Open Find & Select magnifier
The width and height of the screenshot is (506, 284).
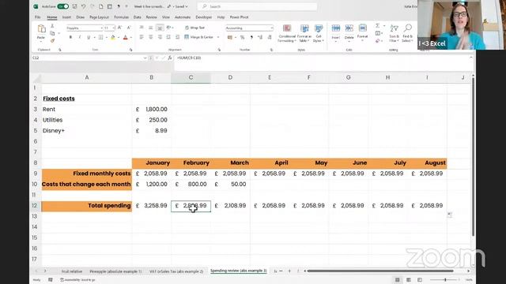[x=408, y=33]
